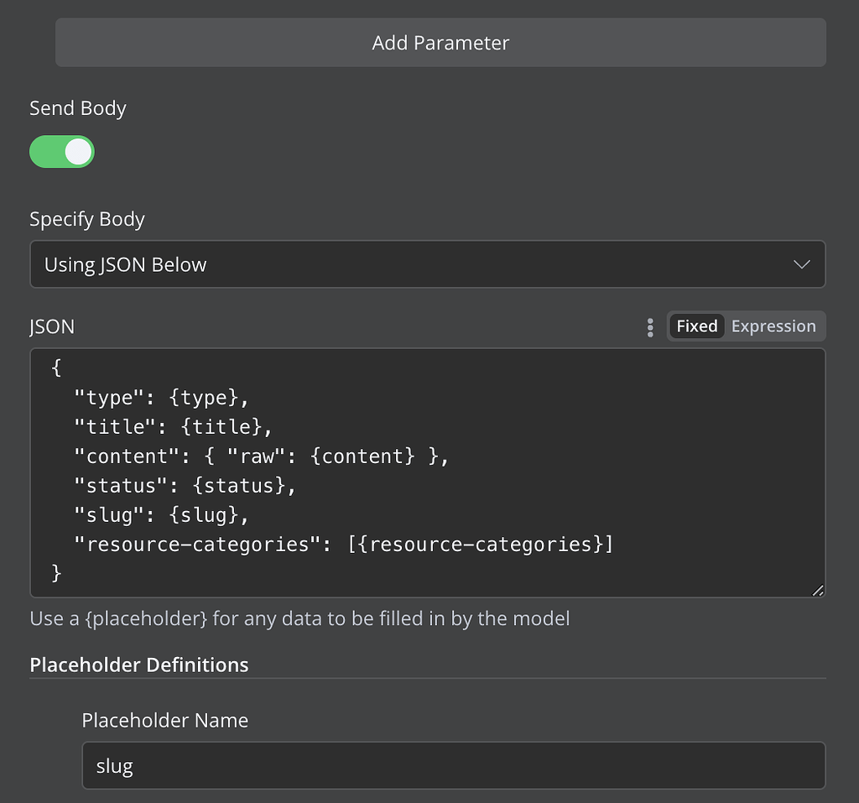This screenshot has width=859, height=803.
Task: Click inside the slug Placeholder Name field
Action: 453,765
